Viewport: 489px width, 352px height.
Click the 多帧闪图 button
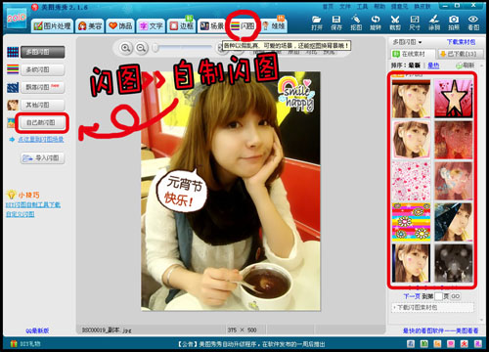click(x=42, y=69)
